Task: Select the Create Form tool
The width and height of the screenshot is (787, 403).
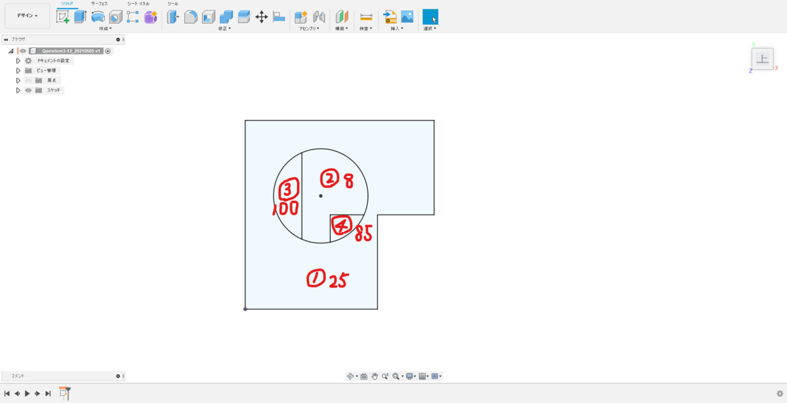Action: point(151,17)
